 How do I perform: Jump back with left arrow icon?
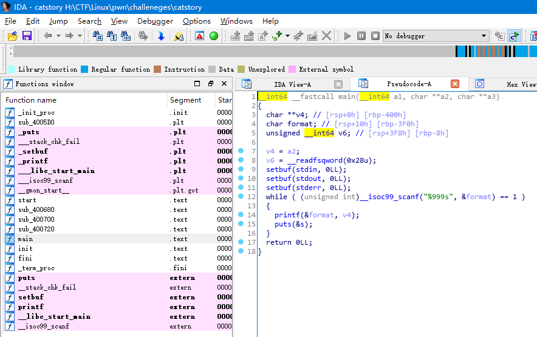47,36
